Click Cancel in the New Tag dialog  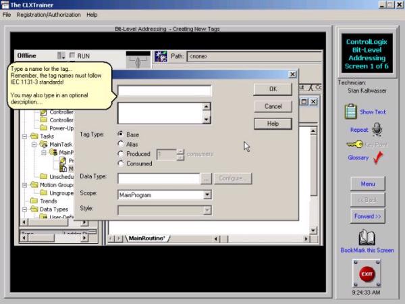point(273,106)
